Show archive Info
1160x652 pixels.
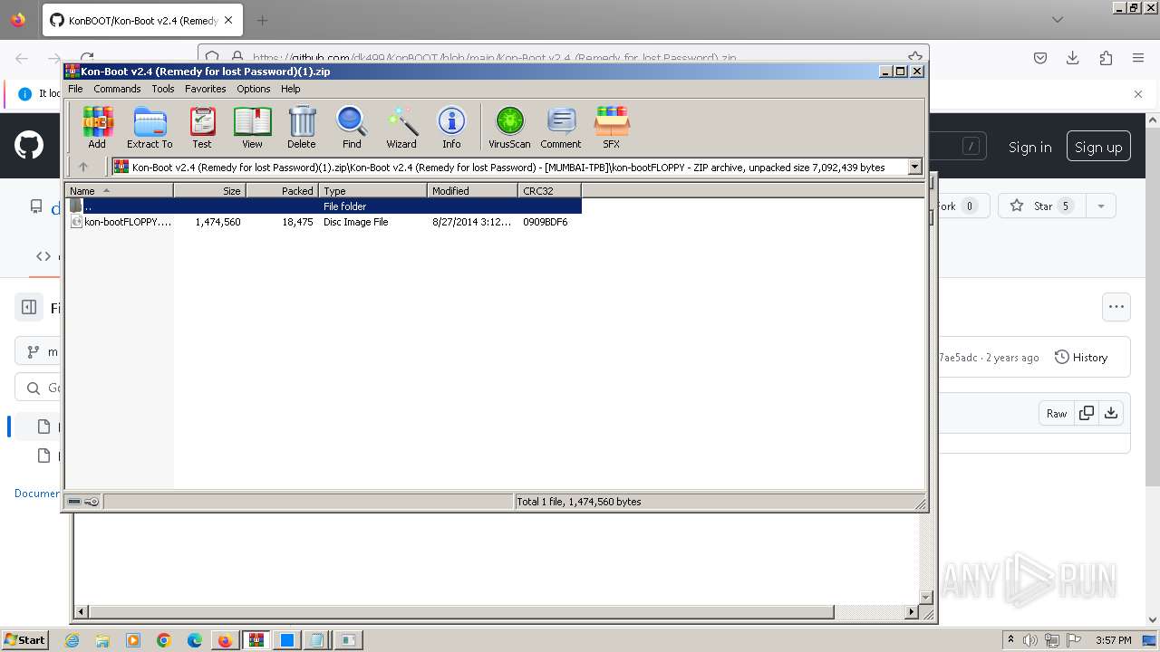pos(451,127)
